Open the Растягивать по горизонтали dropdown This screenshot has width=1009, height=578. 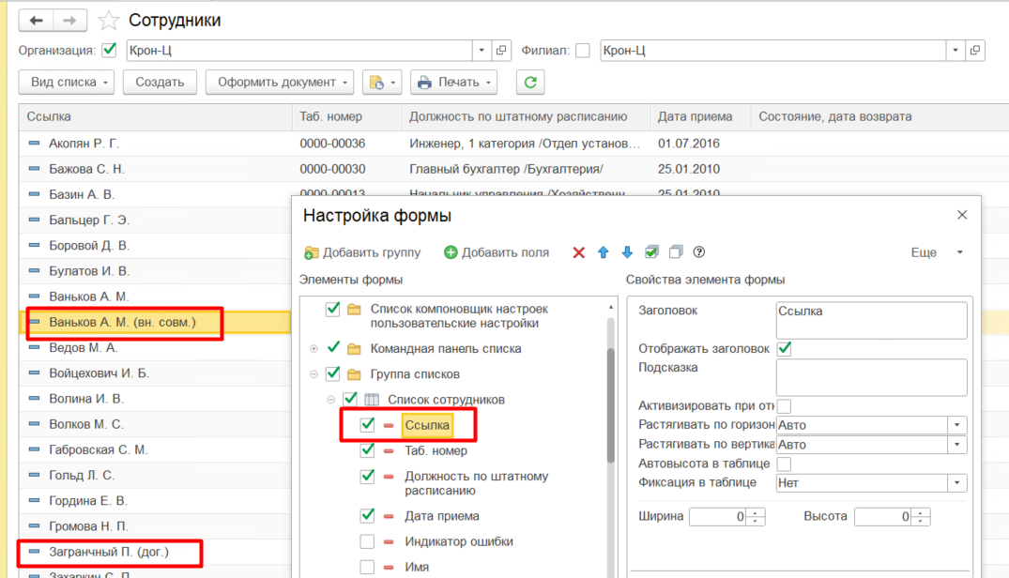[957, 425]
